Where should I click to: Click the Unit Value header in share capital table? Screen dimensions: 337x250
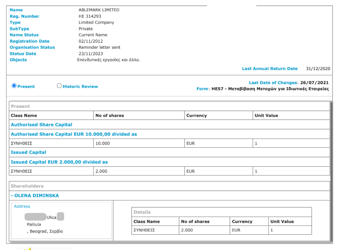click(x=266, y=116)
